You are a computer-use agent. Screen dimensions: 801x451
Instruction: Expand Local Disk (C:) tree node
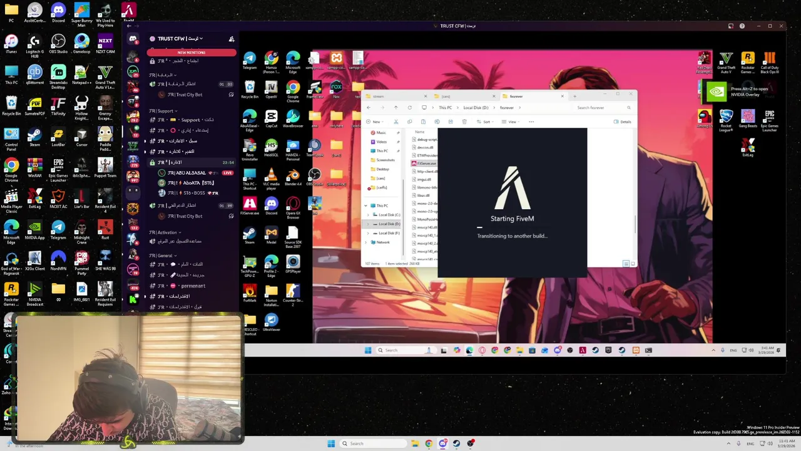tap(367, 215)
